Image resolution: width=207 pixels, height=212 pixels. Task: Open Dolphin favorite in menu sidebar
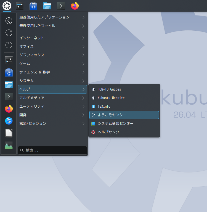click(9, 84)
